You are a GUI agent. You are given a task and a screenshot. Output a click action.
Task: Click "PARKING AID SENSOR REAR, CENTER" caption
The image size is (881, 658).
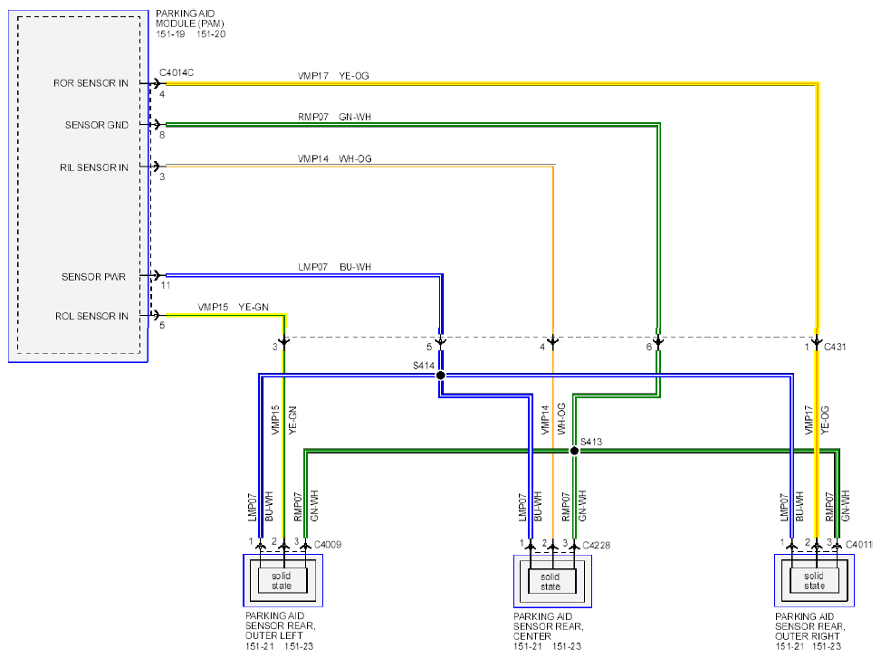coord(549,626)
